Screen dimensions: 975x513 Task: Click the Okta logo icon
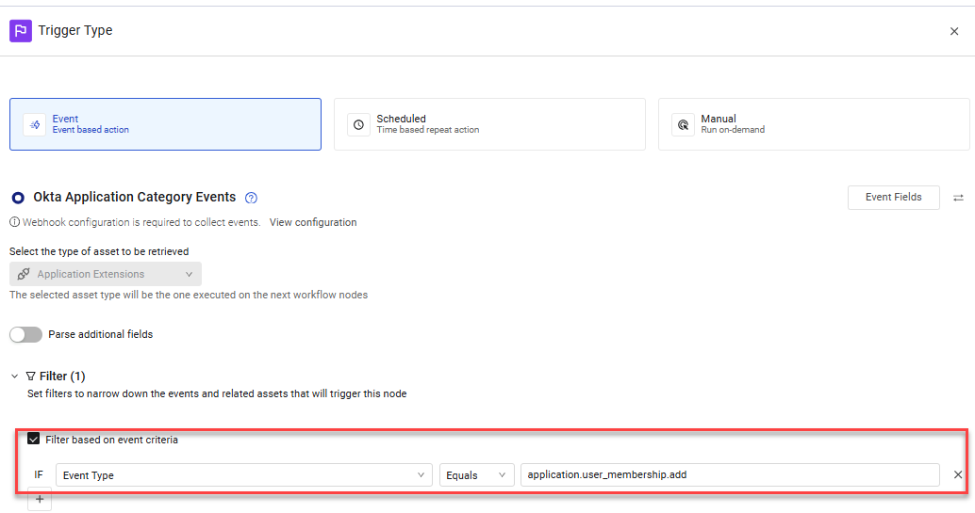point(18,198)
